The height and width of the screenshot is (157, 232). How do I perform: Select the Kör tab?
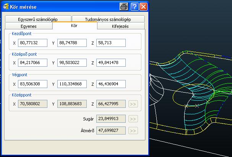coord(75,26)
